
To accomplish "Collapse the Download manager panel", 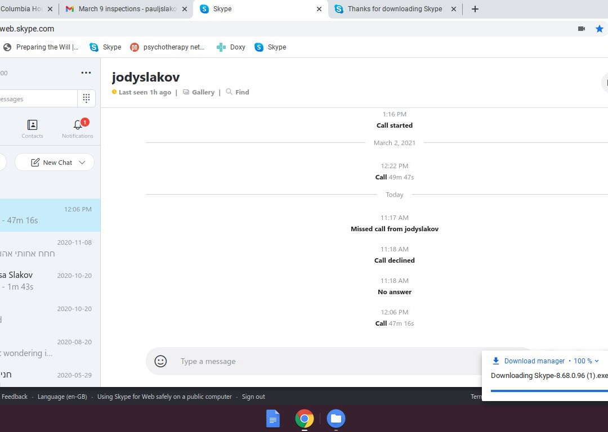I will coord(597,361).
